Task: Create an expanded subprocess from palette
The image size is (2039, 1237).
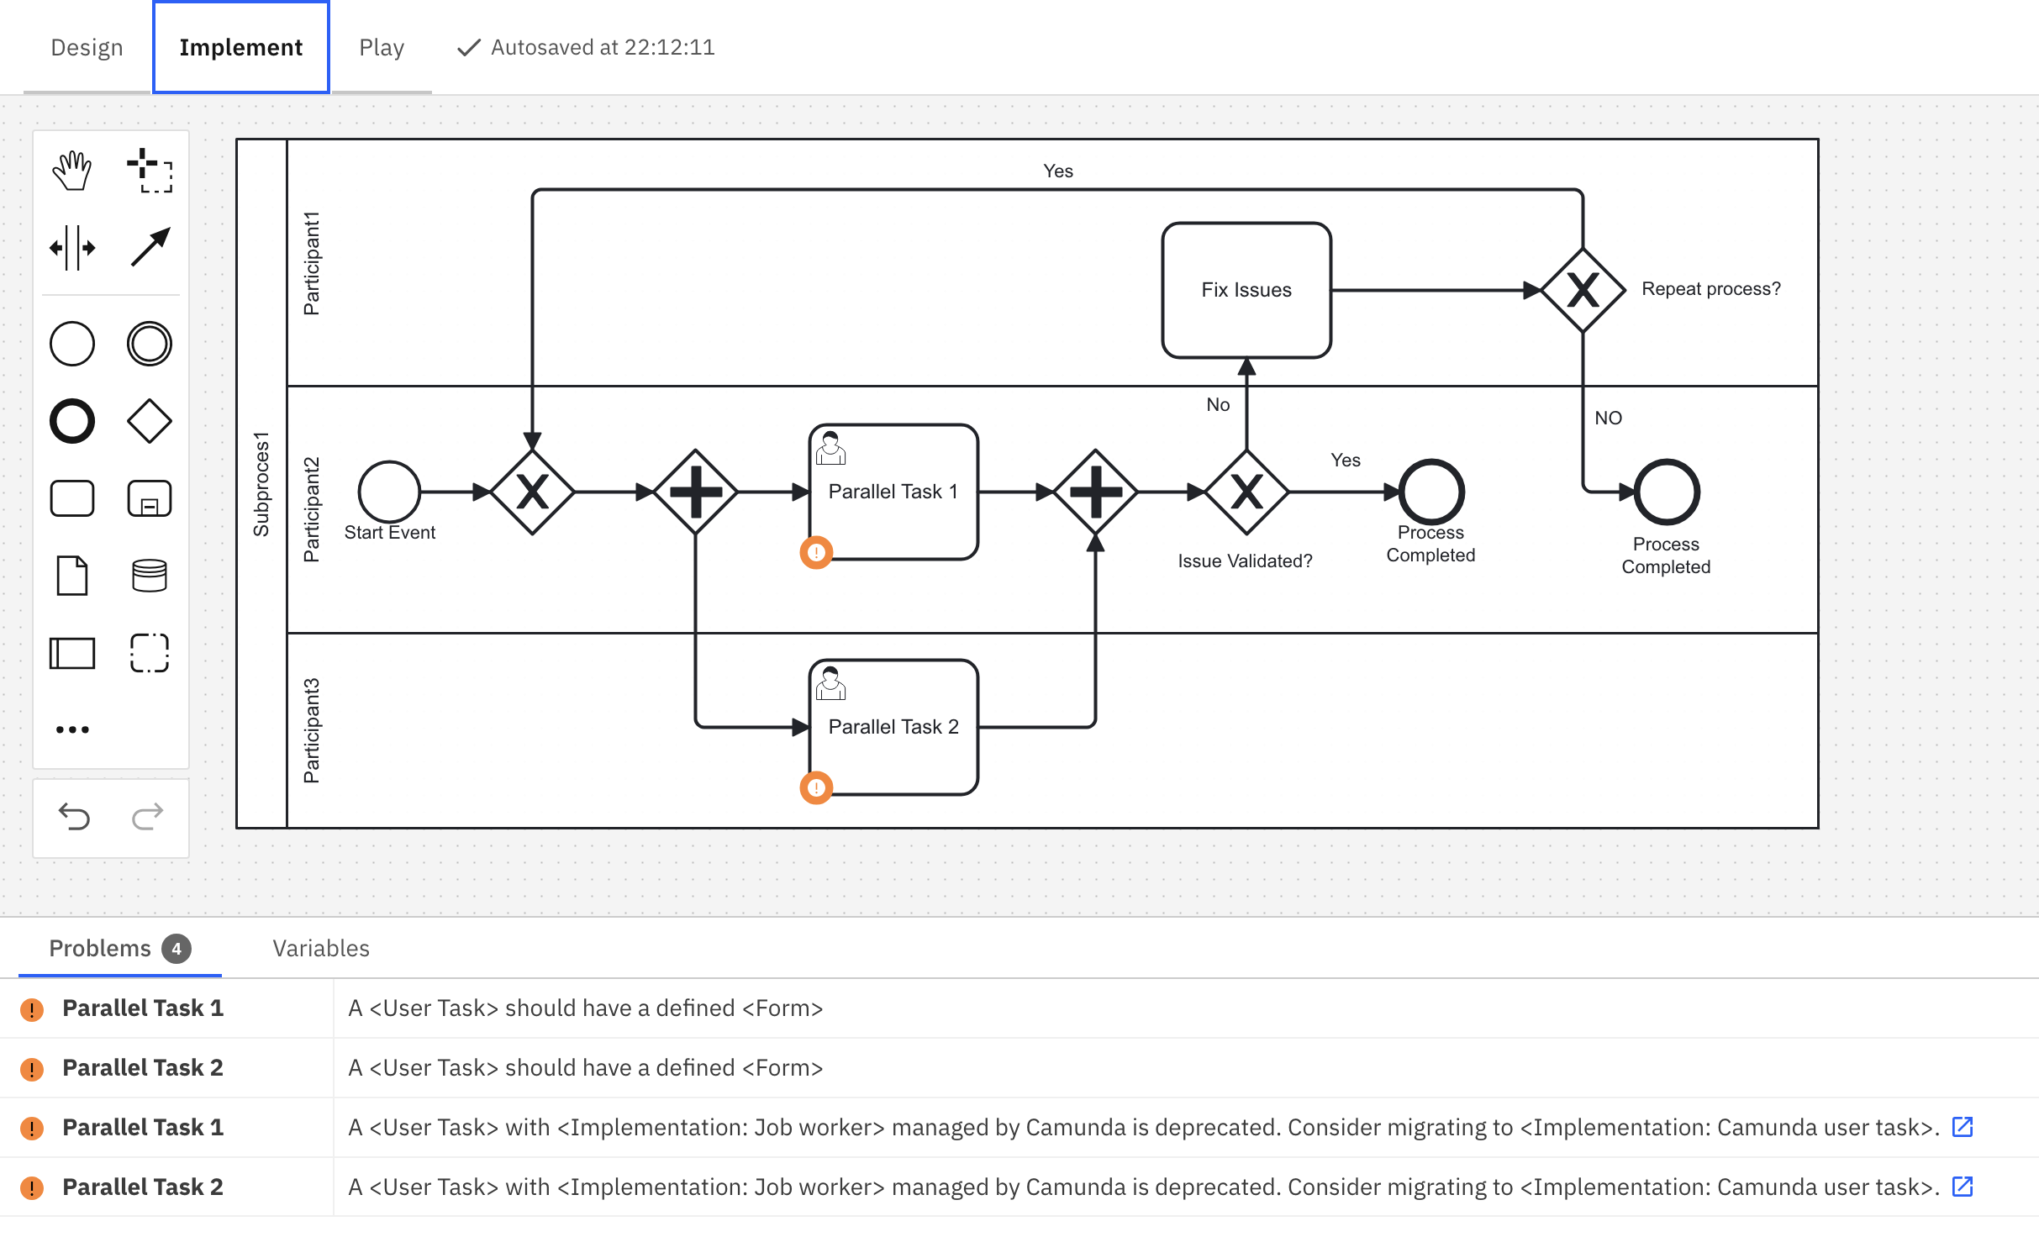Action: tap(150, 498)
